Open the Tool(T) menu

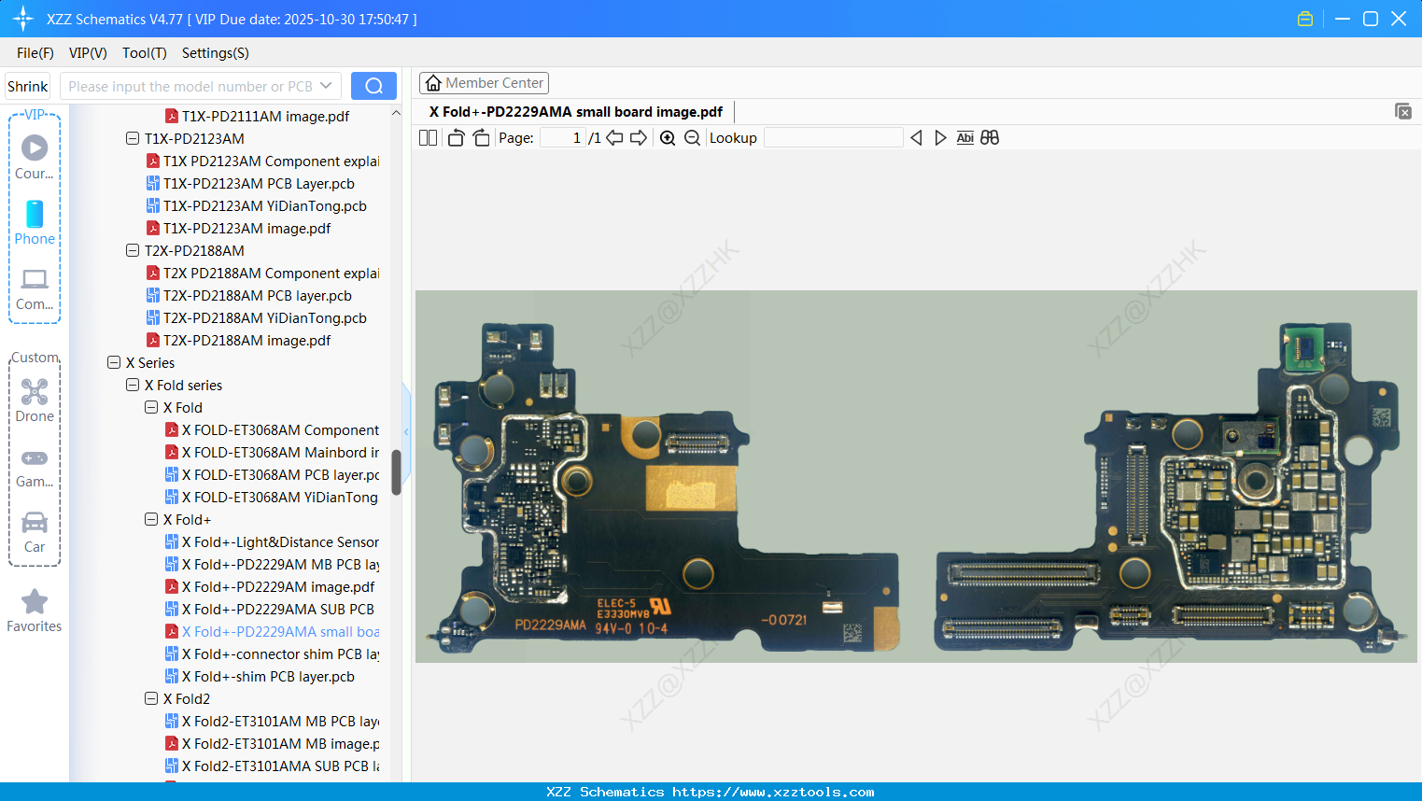(x=144, y=53)
